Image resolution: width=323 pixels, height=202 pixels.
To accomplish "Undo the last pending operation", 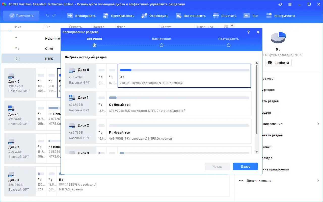I will coord(47,16).
